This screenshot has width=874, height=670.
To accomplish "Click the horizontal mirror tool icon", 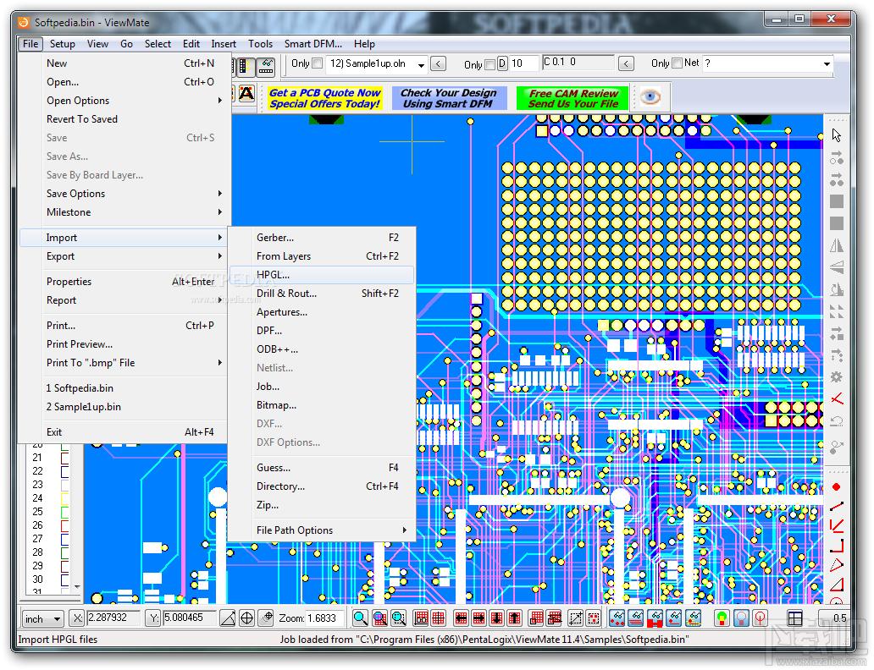I will point(836,245).
